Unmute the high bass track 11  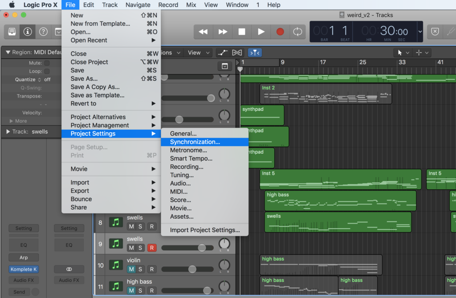(131, 290)
